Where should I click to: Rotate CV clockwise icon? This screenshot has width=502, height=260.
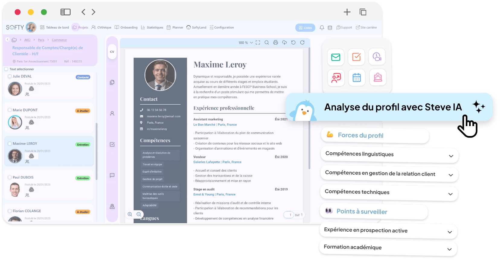click(302, 43)
